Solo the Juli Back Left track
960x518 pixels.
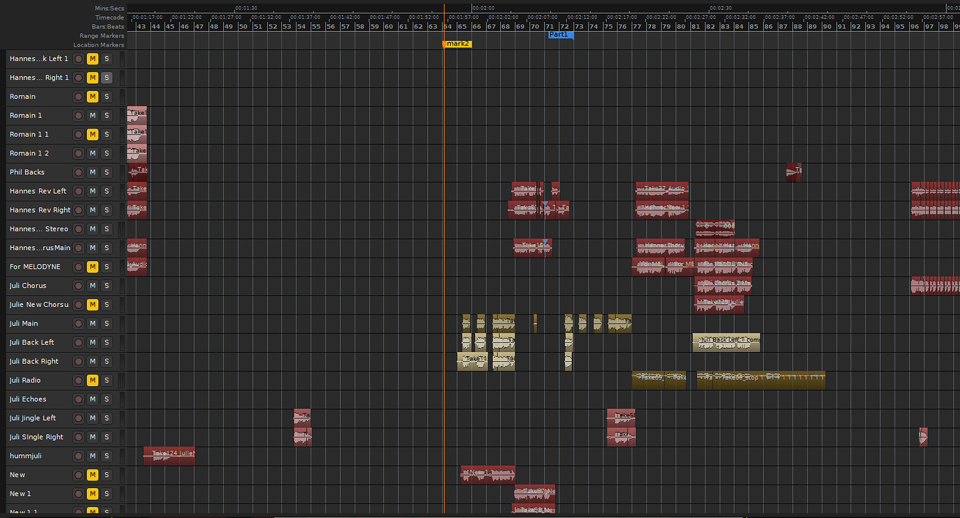106,342
